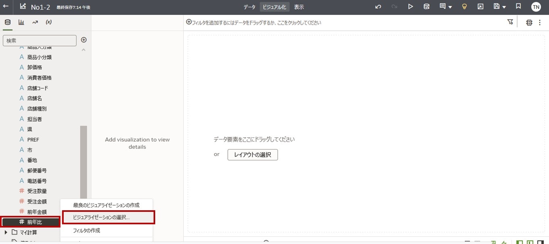Select the 店舗コード column
Image resolution: width=549 pixels, height=244 pixels.
38,88
